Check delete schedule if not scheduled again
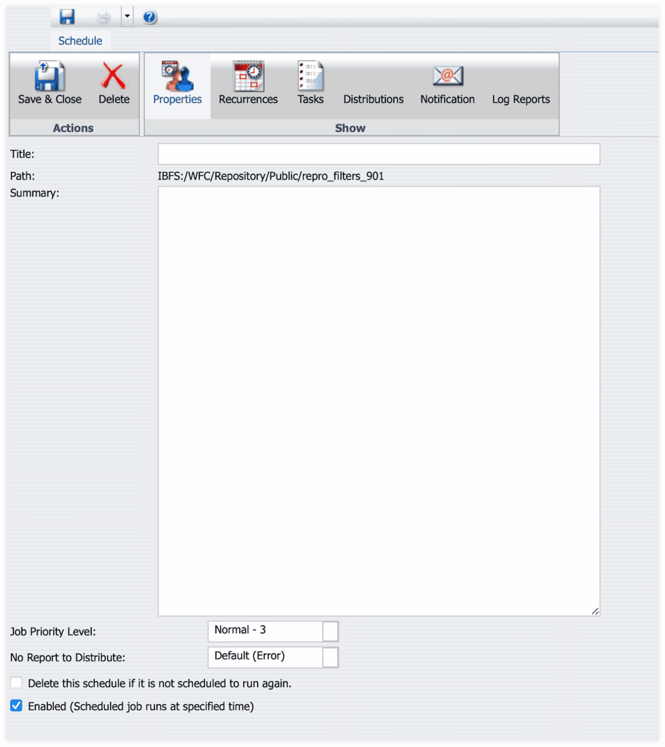Screen dimensions: 665x747 click(16, 683)
